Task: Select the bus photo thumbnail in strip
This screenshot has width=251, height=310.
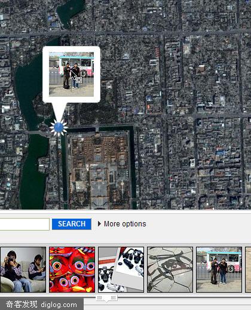Action: tap(219, 269)
